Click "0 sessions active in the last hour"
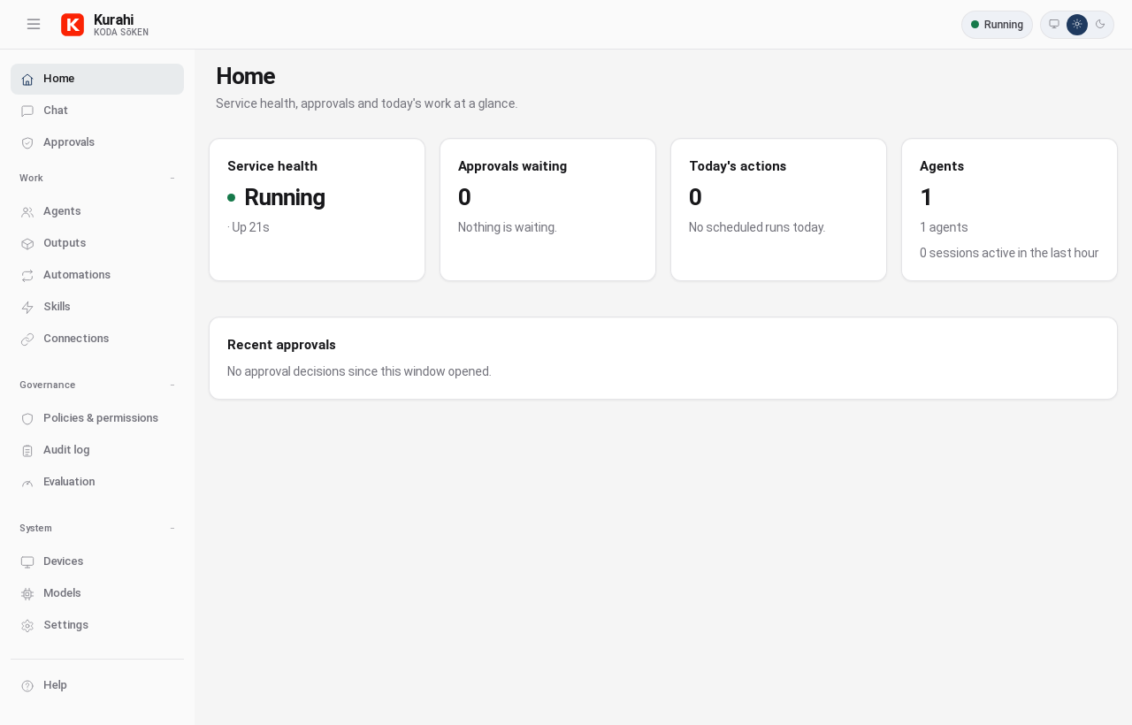Viewport: 1132px width, 725px height. coord(1009,253)
